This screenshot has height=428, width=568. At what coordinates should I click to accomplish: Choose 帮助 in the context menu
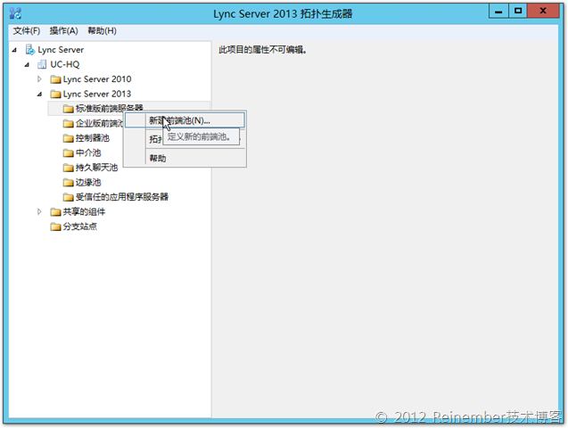pyautogui.click(x=185, y=158)
